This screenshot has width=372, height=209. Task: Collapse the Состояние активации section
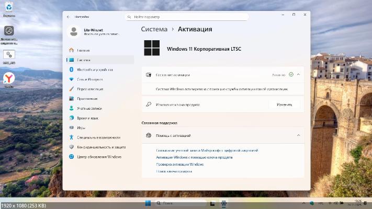point(298,75)
